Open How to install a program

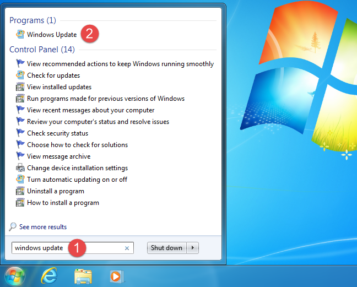63,203
